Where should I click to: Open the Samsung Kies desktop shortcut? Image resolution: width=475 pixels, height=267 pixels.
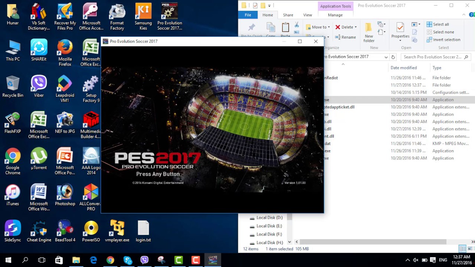[143, 17]
